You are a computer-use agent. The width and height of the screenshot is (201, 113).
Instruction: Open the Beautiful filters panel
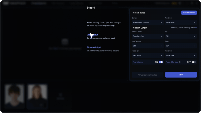[189, 13]
